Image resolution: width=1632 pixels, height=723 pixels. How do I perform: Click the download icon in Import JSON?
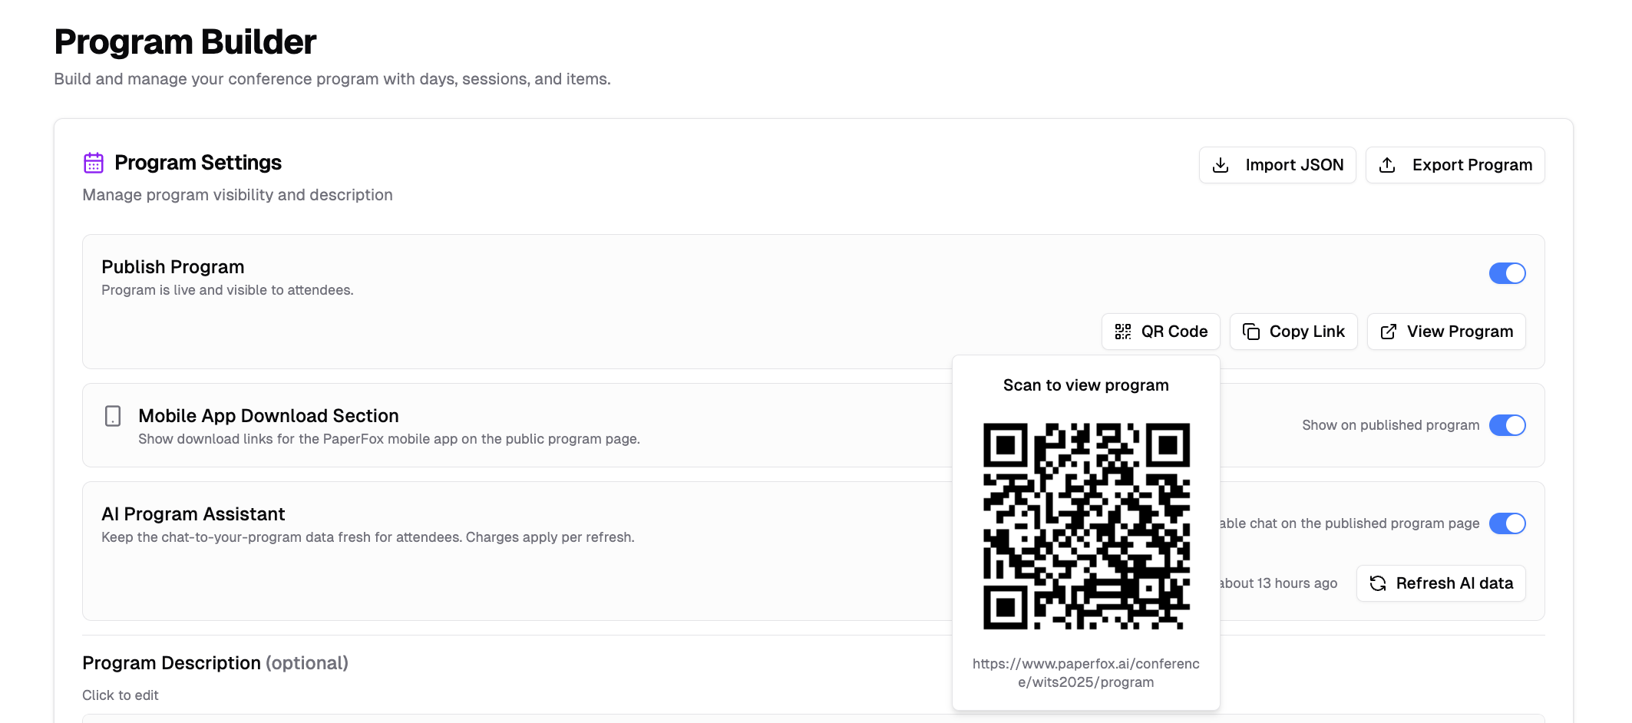pyautogui.click(x=1221, y=165)
